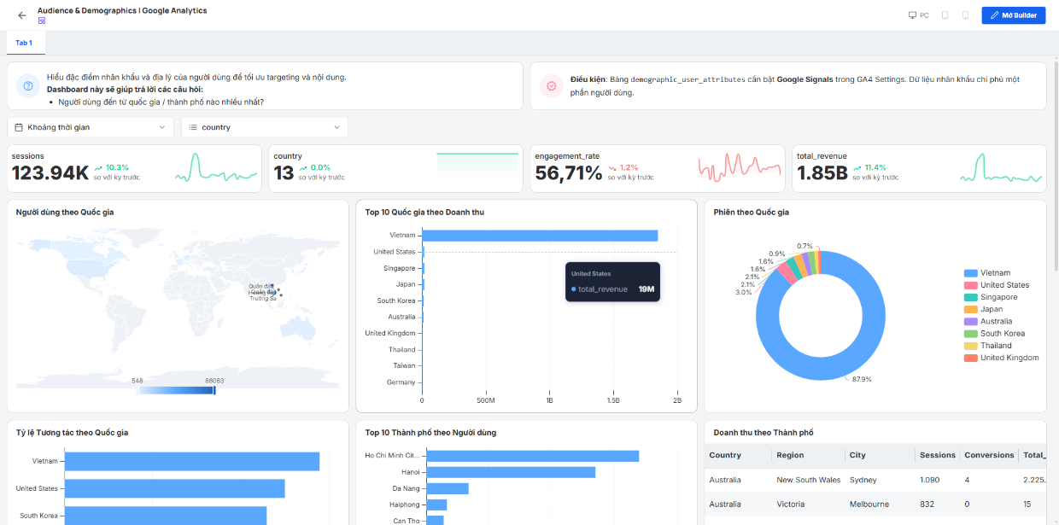Screen dimensions: 1059x525
Task: Click the pink condition badge icon
Action: [x=552, y=86]
